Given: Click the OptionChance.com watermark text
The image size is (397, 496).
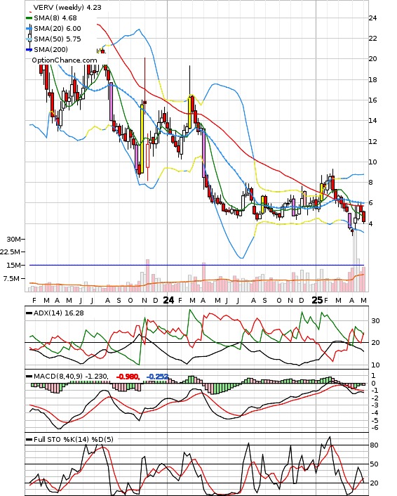Looking at the screenshot, I should click(x=65, y=60).
